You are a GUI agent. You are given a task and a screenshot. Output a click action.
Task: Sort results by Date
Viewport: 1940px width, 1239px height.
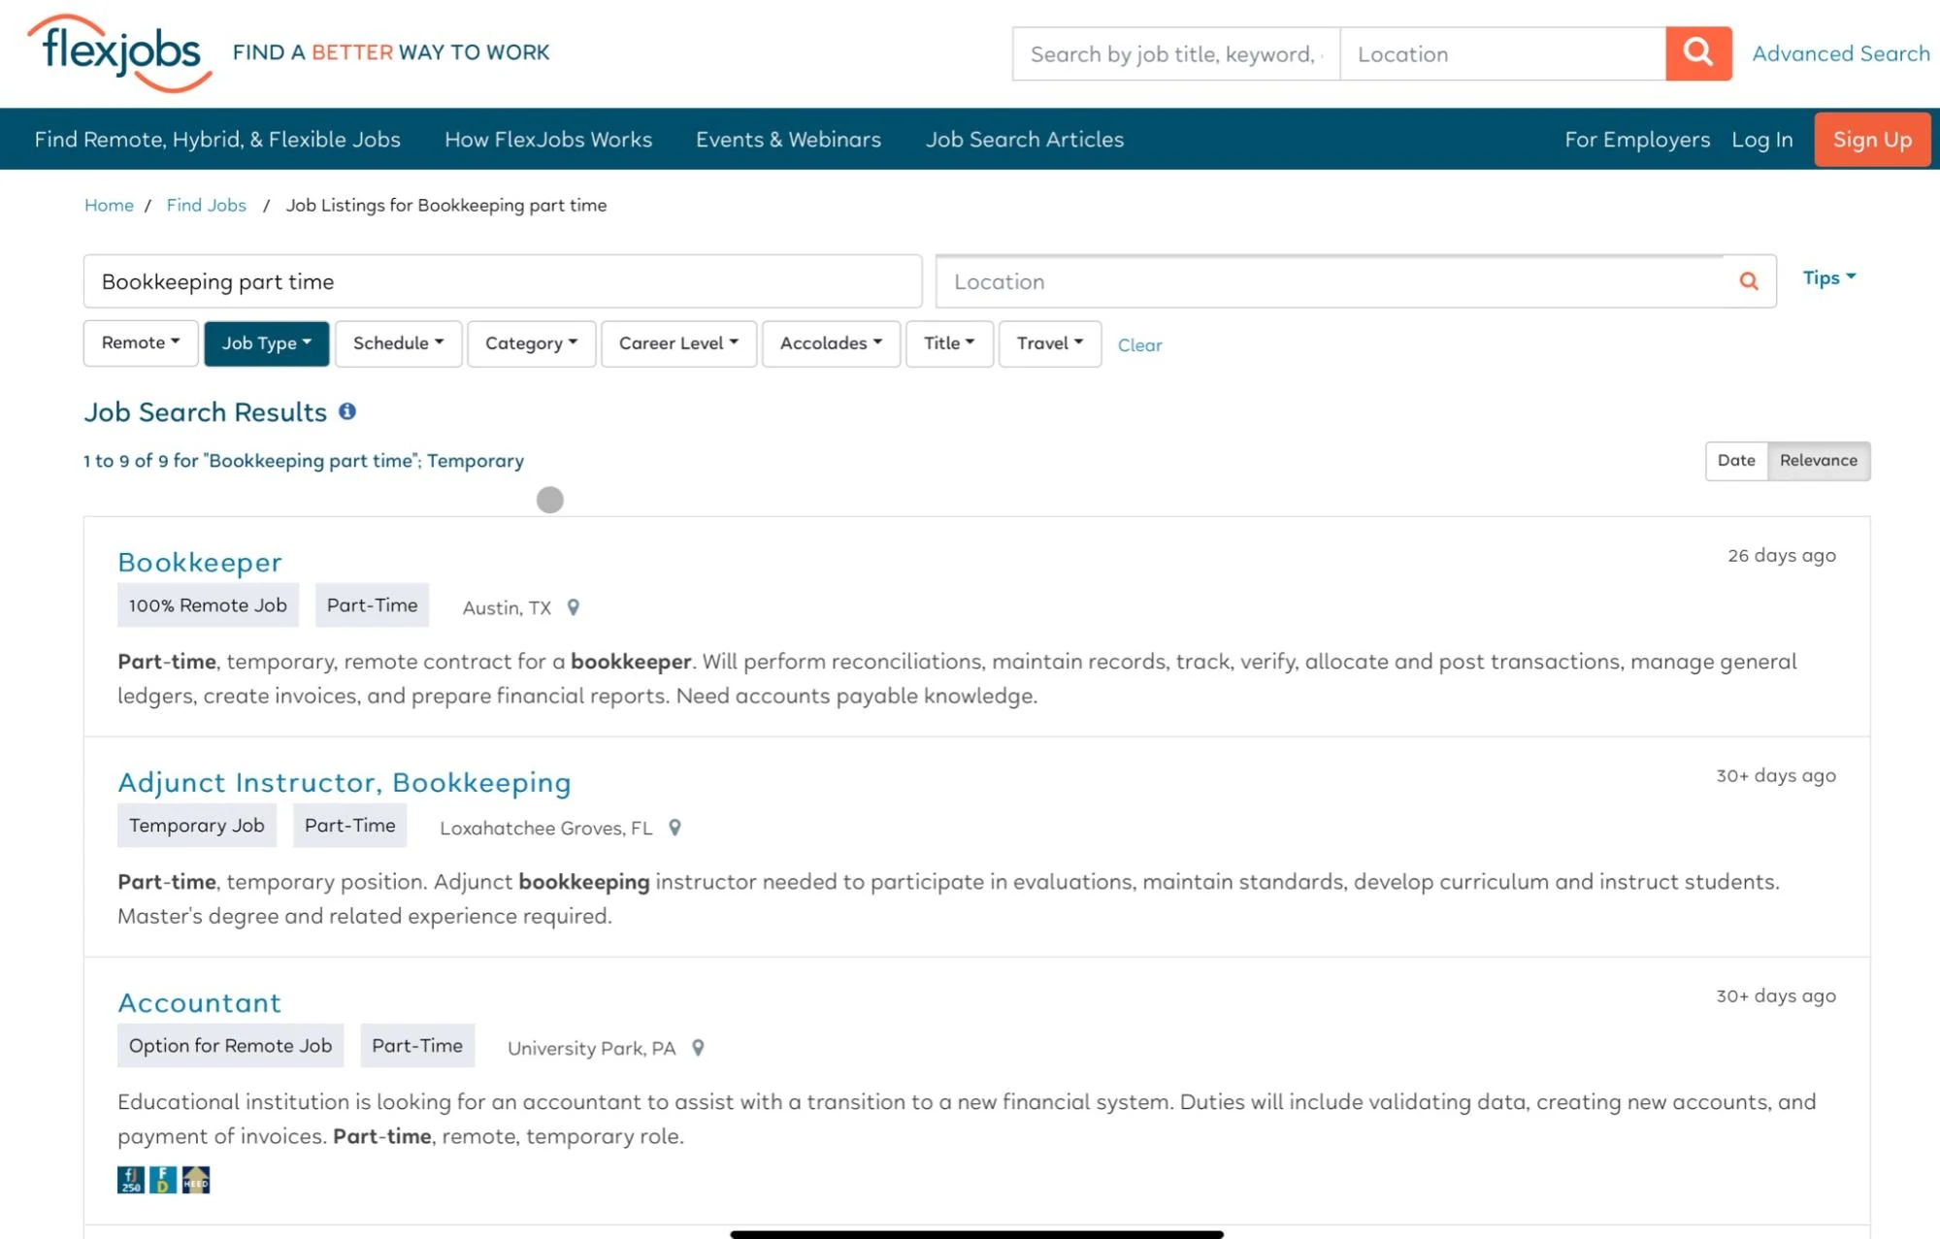1735,461
